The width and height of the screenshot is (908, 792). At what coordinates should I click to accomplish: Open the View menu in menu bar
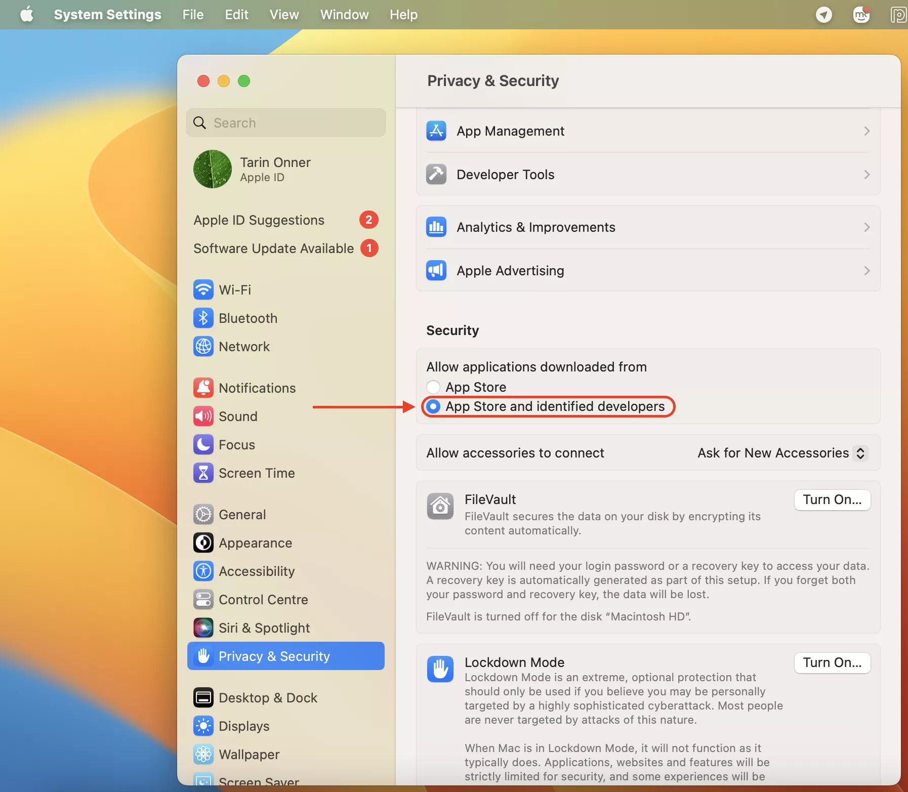coord(284,15)
